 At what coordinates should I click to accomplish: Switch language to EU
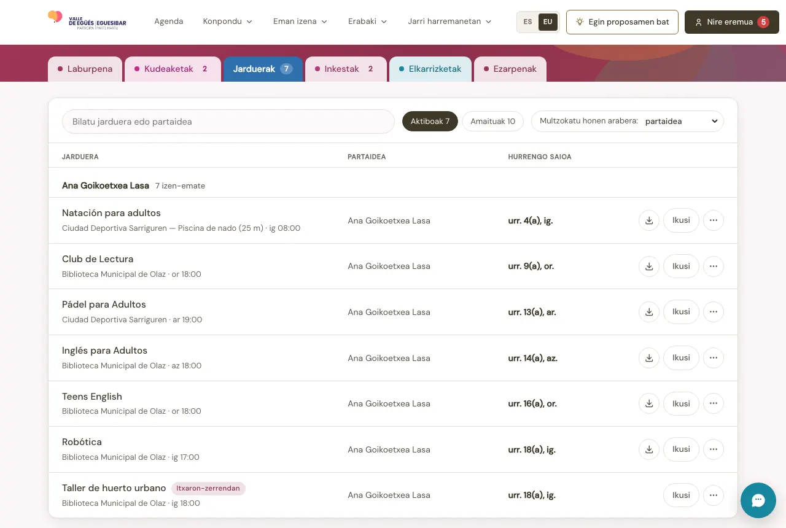(548, 22)
